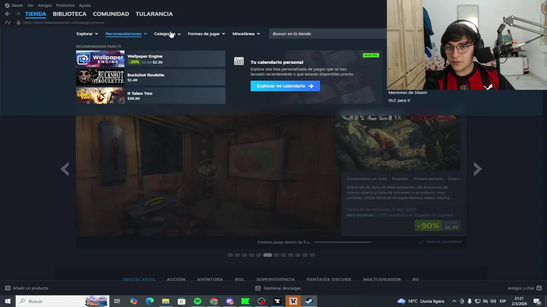Image resolution: width=547 pixels, height=307 pixels.
Task: Open Buckshot Roulette recommendation
Action: pos(150,77)
